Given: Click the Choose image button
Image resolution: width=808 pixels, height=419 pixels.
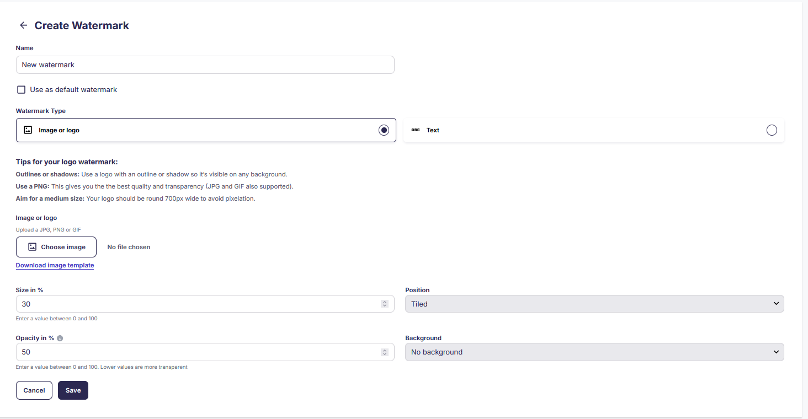Looking at the screenshot, I should tap(56, 246).
